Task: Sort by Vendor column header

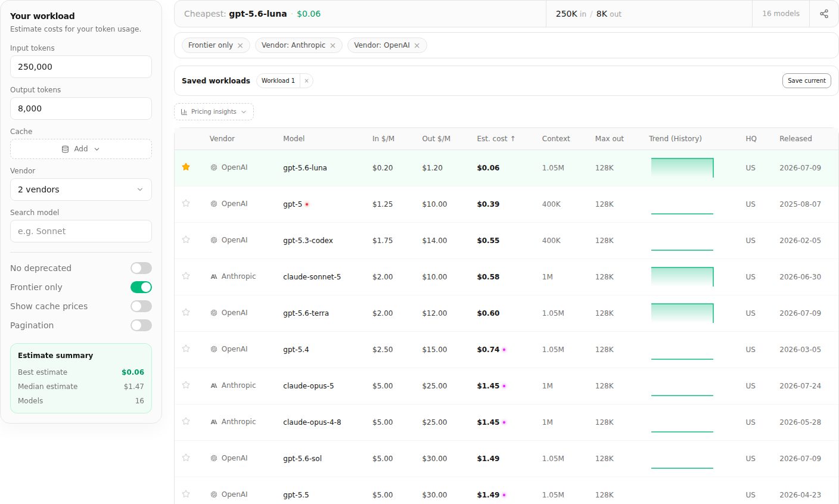Action: (222, 139)
